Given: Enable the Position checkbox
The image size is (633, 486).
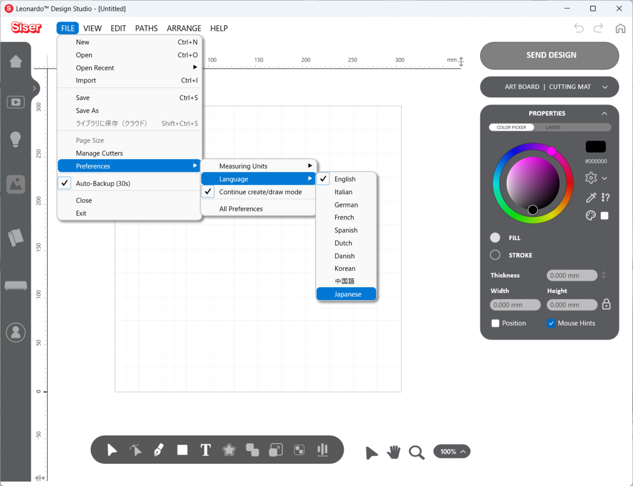Looking at the screenshot, I should click(495, 323).
